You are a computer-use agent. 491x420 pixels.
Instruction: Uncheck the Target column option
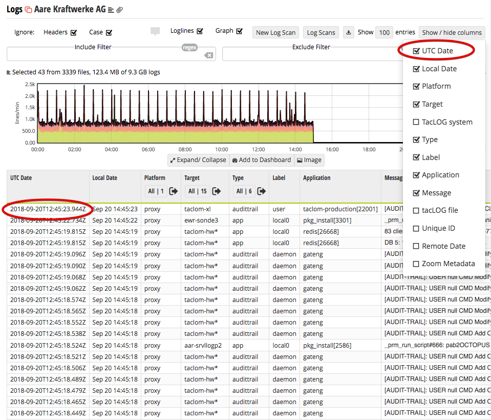point(416,104)
